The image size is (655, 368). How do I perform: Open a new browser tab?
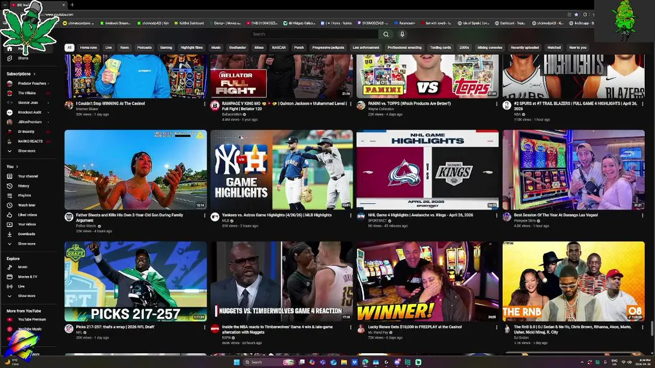(72, 5)
